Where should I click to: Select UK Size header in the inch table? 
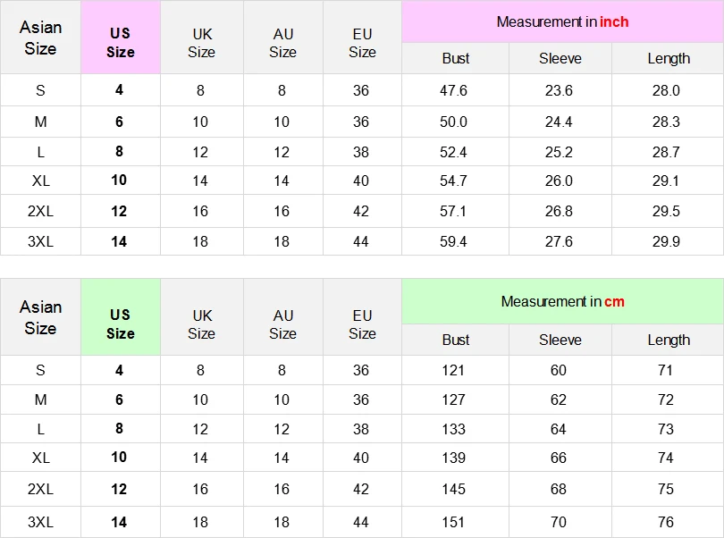click(x=202, y=43)
